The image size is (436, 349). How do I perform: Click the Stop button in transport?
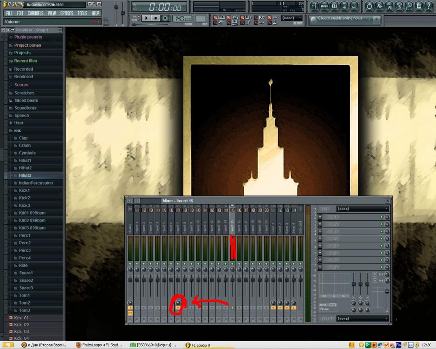156,18
